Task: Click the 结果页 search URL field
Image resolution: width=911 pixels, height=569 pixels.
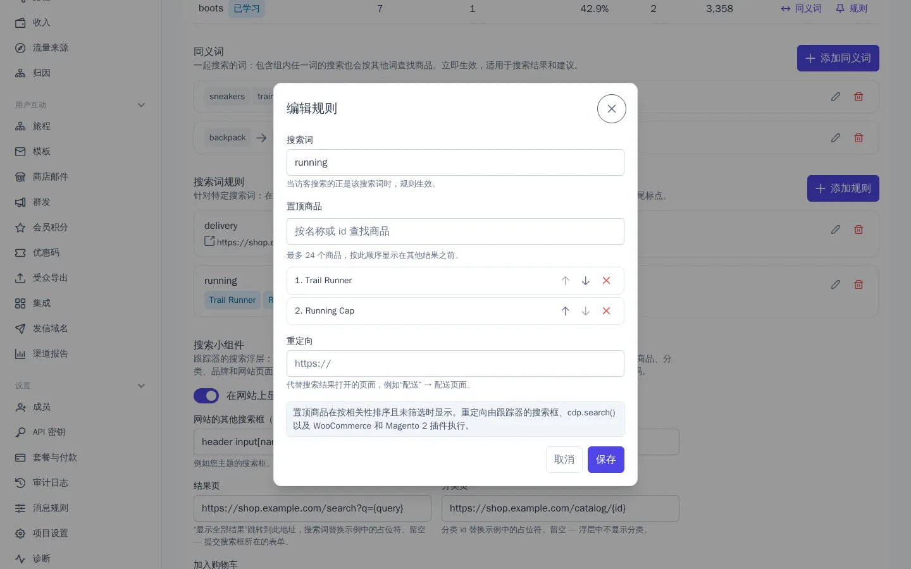Action: [x=313, y=508]
